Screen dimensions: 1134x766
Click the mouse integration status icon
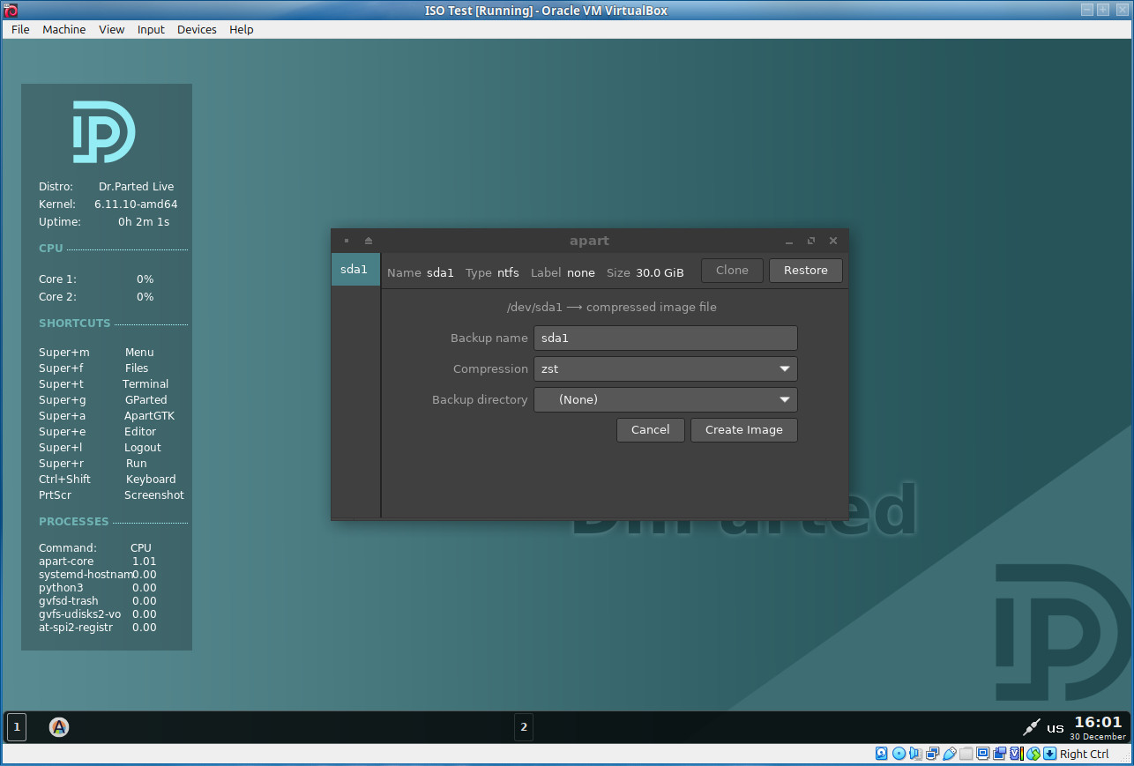1033,754
